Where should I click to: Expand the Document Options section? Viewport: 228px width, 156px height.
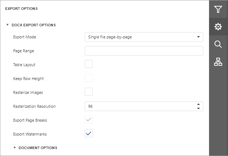pyautogui.click(x=15, y=148)
